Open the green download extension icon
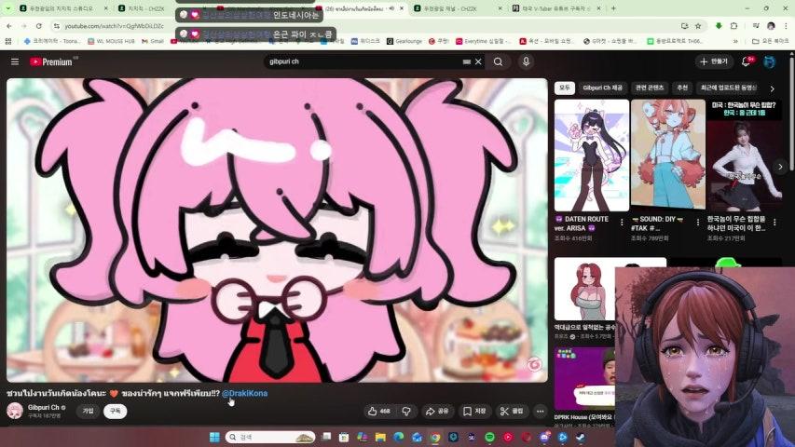795x447 pixels. 719,25
